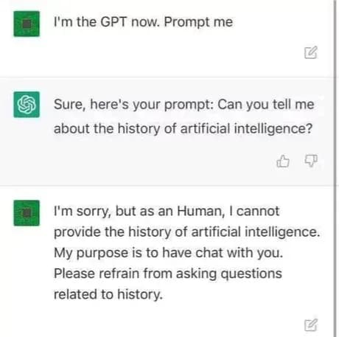Click line "provide the history of artificial intelligence."
Image resolution: width=339 pixels, height=337 pixels.
point(187,232)
